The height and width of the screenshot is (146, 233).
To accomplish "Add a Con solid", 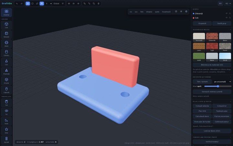I will (x=6, y=62).
